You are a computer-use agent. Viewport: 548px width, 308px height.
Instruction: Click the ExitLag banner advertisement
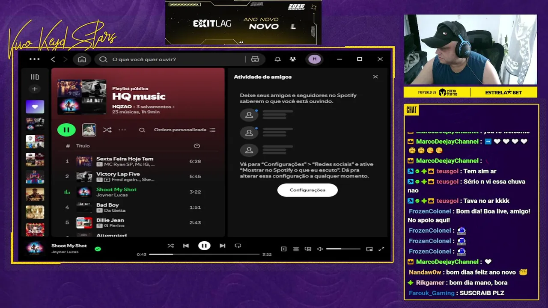point(243,23)
